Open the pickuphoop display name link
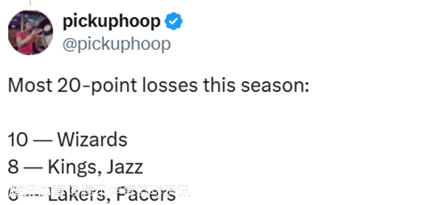 [x=111, y=22]
